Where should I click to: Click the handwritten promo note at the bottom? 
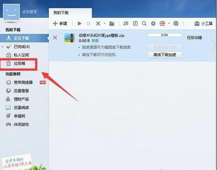tap(17, 162)
